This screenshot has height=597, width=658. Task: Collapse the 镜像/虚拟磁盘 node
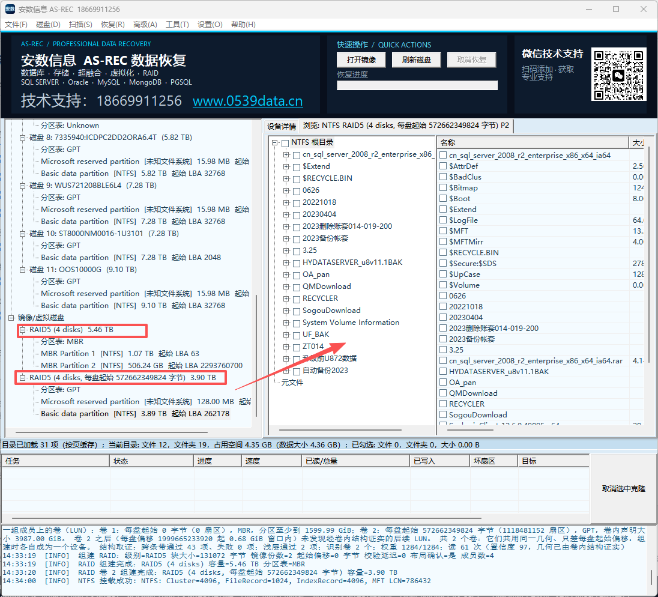point(11,317)
